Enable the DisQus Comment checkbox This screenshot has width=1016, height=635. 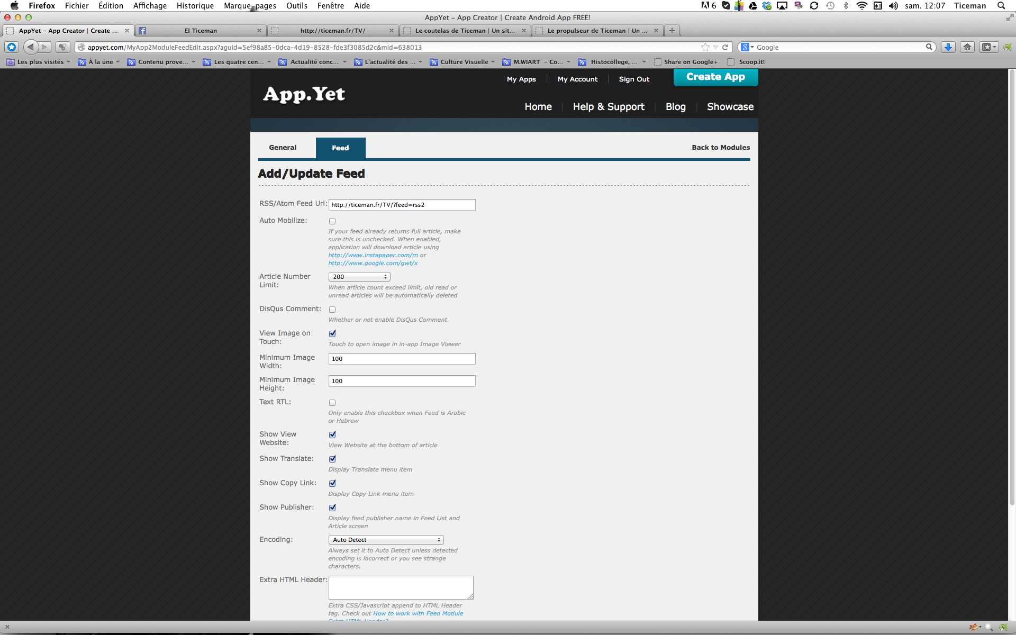(x=332, y=310)
